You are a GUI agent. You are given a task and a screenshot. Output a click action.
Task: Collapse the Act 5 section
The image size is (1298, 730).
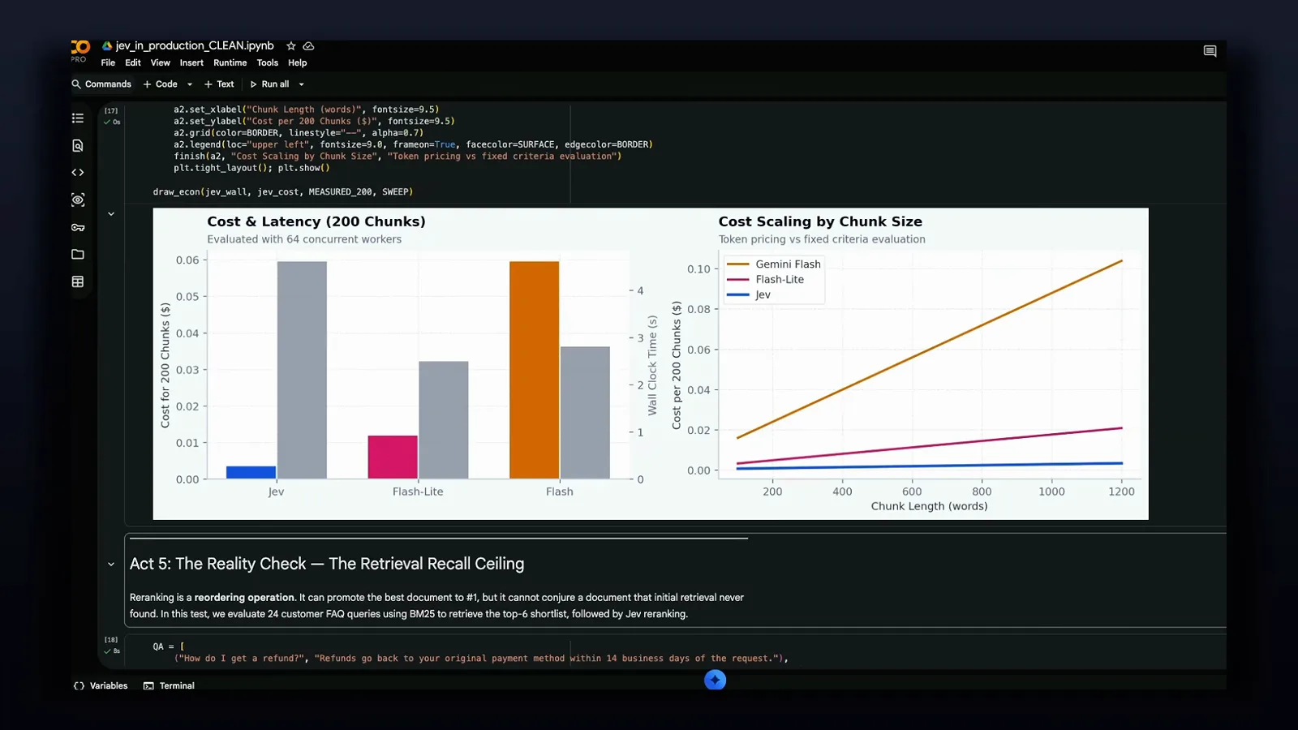click(111, 565)
